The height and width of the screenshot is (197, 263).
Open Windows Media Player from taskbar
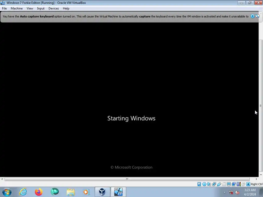[86, 192]
